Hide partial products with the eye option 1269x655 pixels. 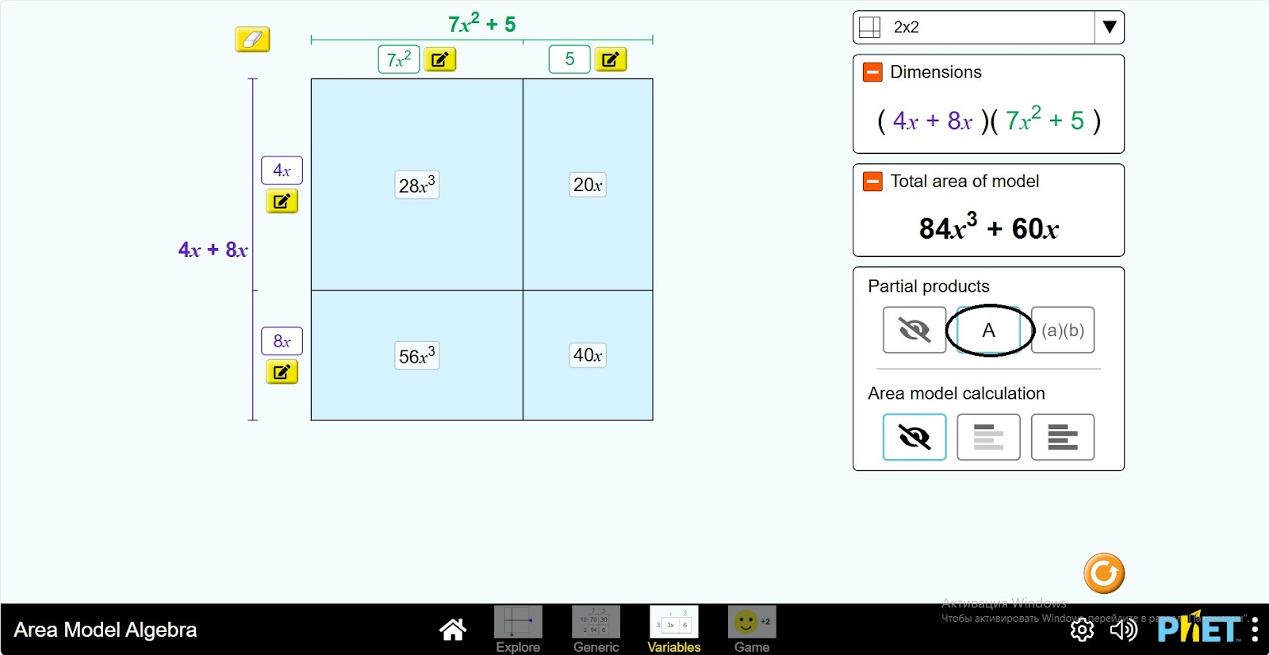(914, 330)
